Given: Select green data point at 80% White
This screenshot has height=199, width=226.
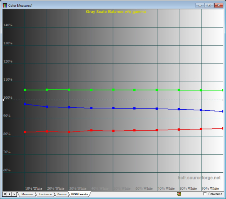Looking at the screenshot, I should (179, 90).
